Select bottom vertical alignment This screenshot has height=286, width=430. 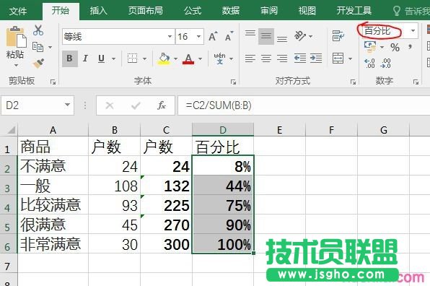[282, 39]
